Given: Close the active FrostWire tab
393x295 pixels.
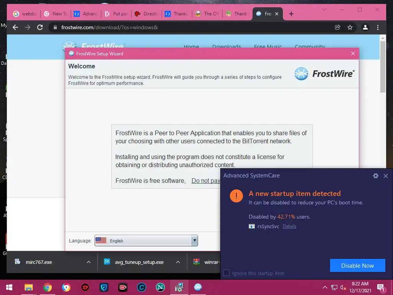Looking at the screenshot, I should click(x=277, y=14).
